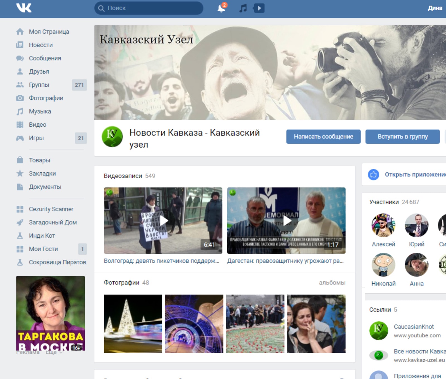
Task: Open the music note icon in header
Action: coord(243,8)
